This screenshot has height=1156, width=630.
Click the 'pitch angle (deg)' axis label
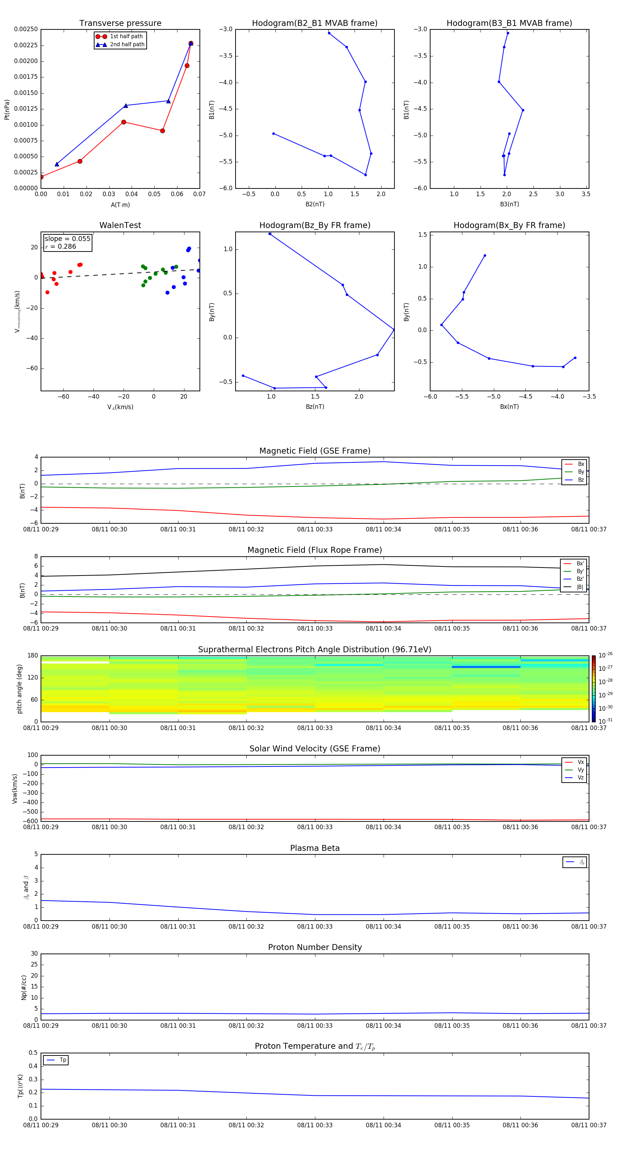pyautogui.click(x=19, y=689)
